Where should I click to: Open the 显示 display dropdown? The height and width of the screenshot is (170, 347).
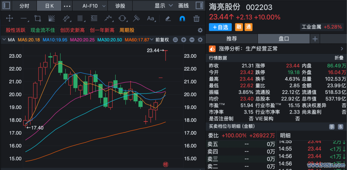(164, 6)
